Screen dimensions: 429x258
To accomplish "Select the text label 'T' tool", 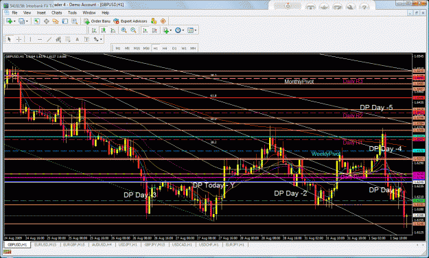I will (86, 39).
